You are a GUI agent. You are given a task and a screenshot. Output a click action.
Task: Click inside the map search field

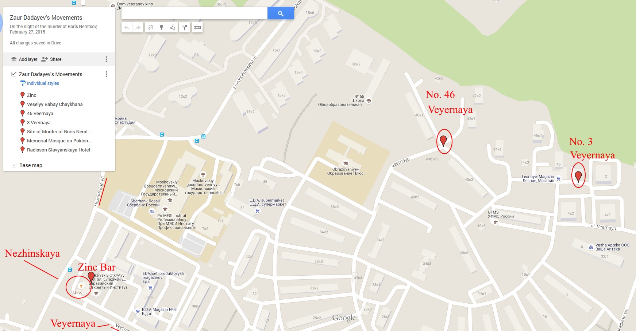click(194, 13)
